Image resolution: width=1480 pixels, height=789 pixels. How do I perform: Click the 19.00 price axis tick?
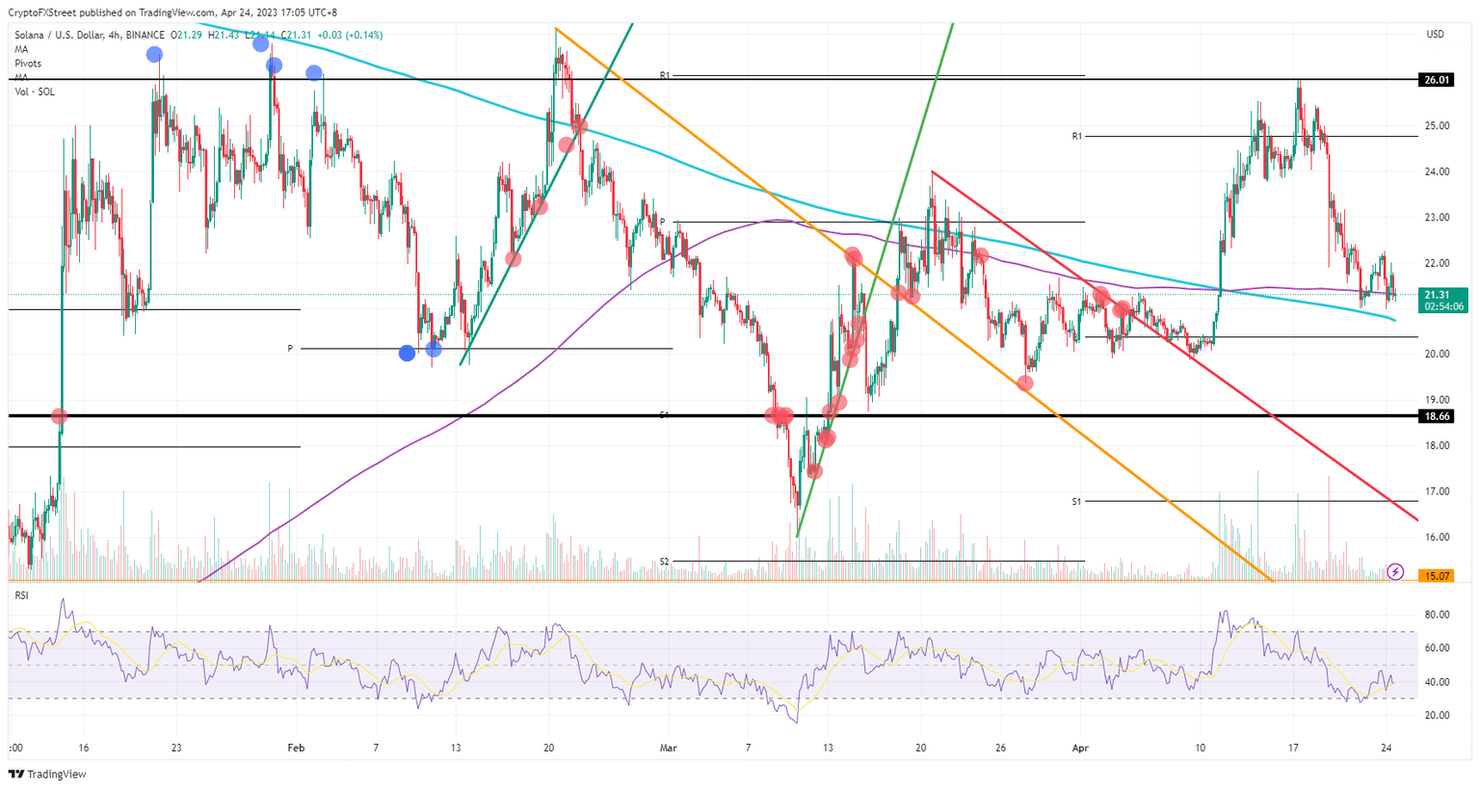click(1438, 400)
